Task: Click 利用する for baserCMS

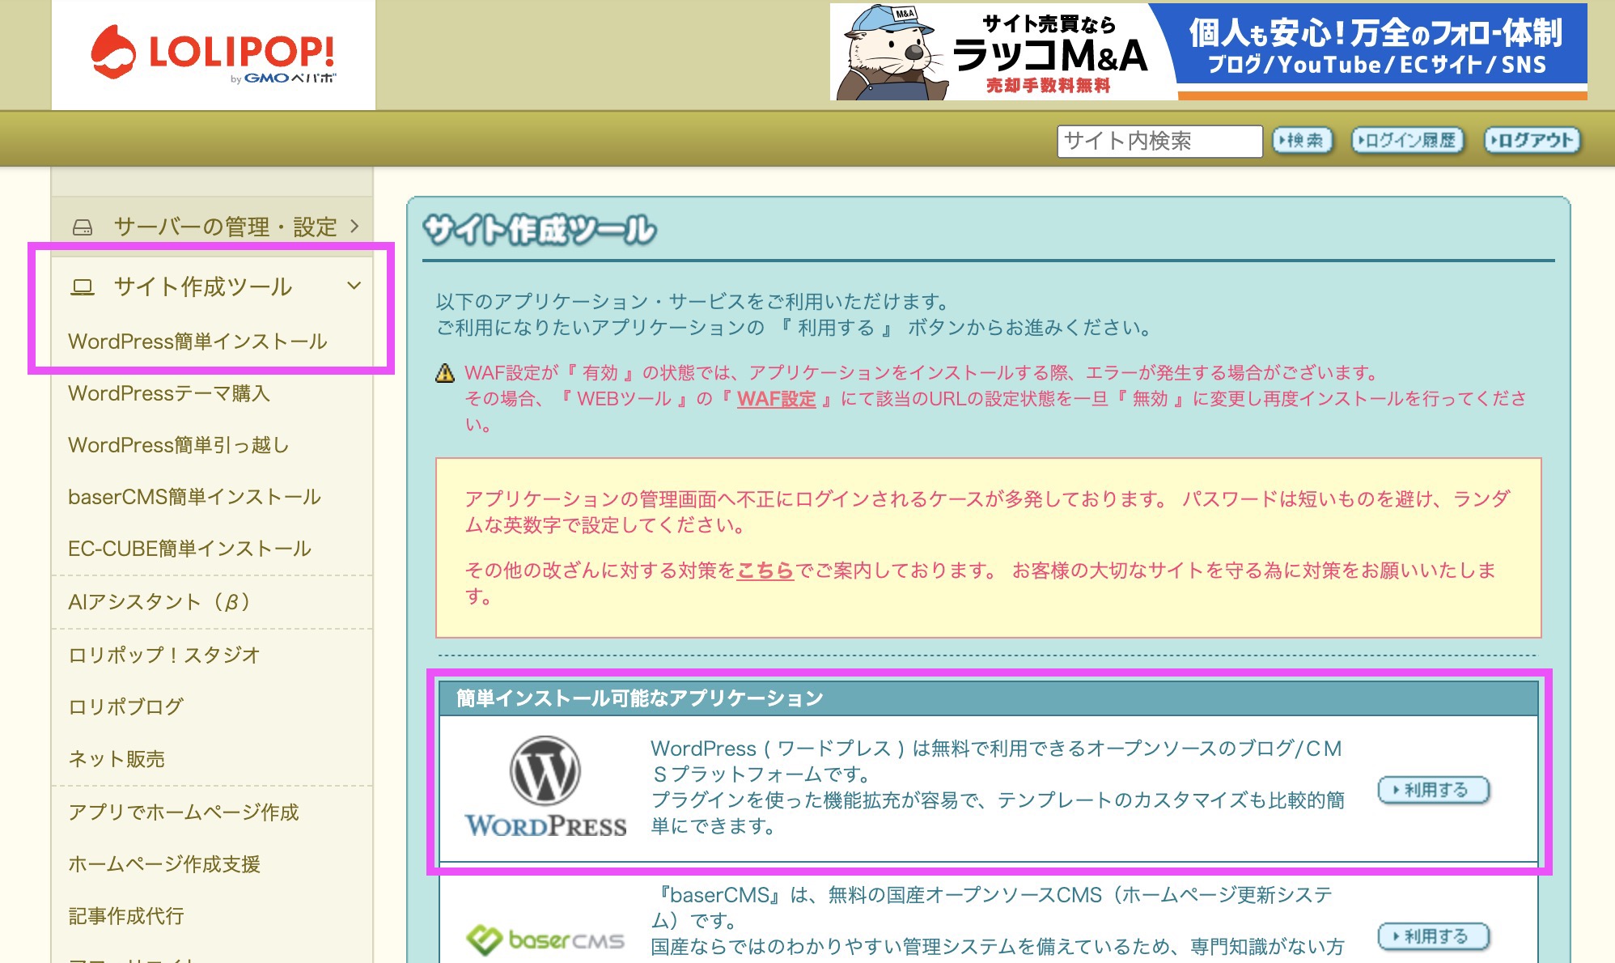Action: click(1434, 936)
